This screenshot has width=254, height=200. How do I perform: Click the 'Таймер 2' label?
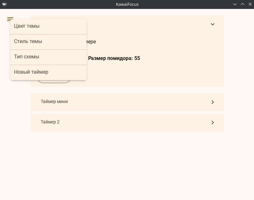(50, 122)
